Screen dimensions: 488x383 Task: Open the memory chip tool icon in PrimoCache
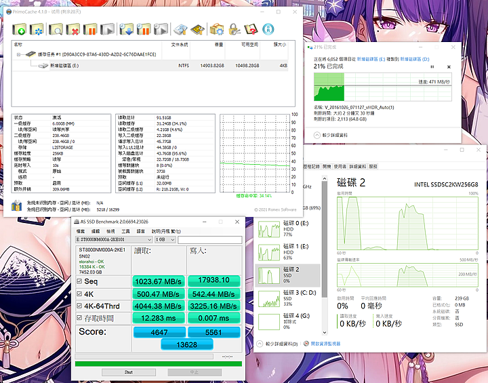[x=197, y=29]
